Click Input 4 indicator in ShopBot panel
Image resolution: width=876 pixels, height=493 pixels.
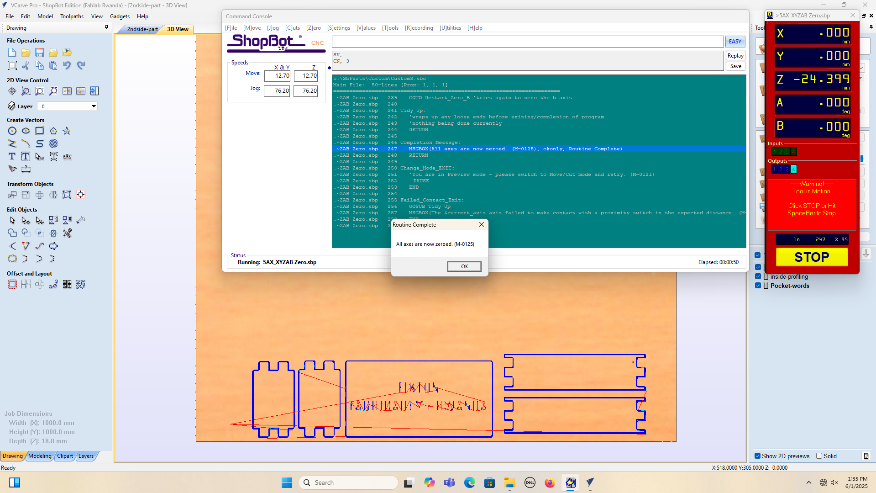tap(794, 152)
